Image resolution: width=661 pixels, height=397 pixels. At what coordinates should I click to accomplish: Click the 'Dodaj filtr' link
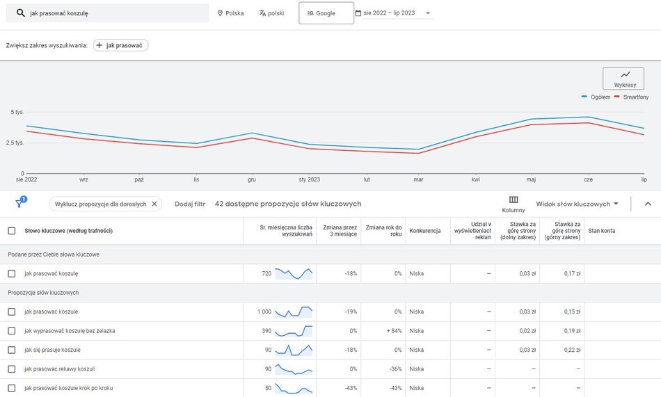pos(190,204)
